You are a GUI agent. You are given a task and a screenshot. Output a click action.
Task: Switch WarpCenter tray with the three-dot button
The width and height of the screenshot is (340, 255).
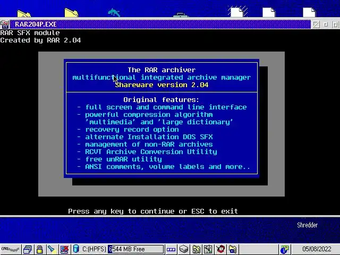point(171,249)
